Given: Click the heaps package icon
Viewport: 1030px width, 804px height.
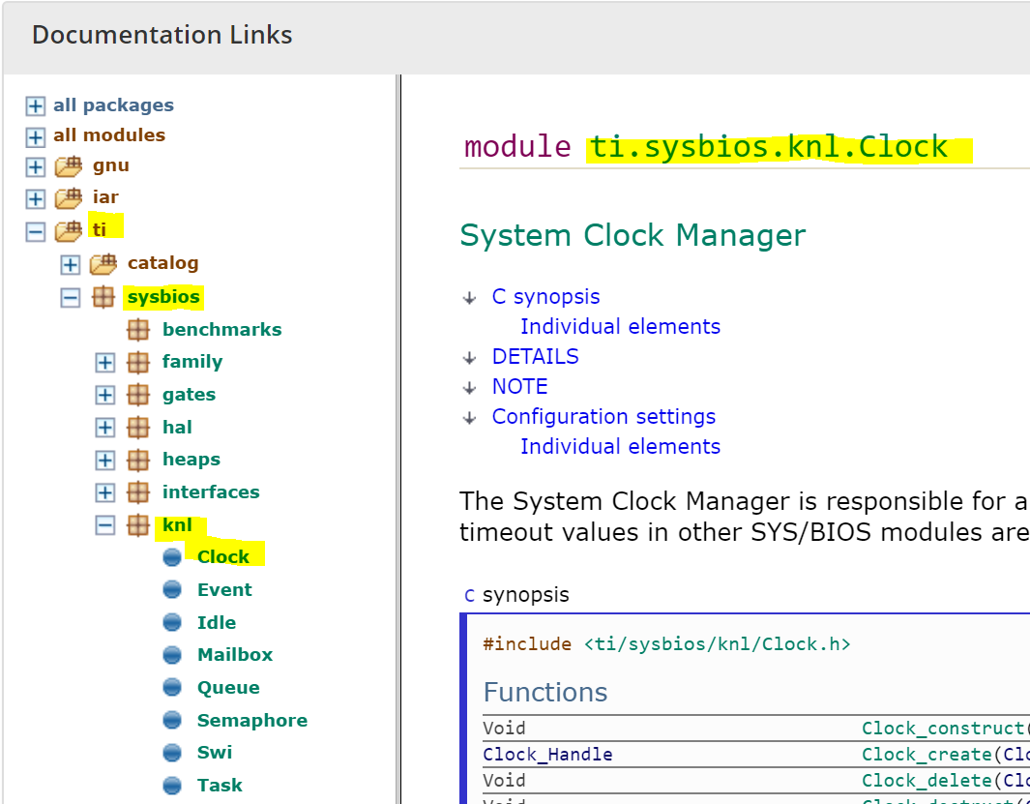Looking at the screenshot, I should [138, 461].
